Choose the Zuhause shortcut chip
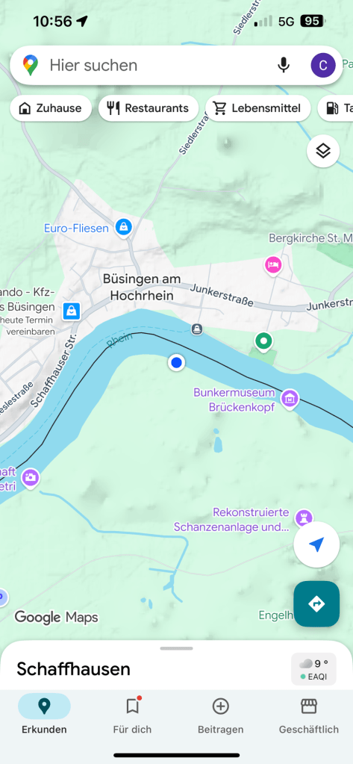The height and width of the screenshot is (764, 353). coord(51,108)
